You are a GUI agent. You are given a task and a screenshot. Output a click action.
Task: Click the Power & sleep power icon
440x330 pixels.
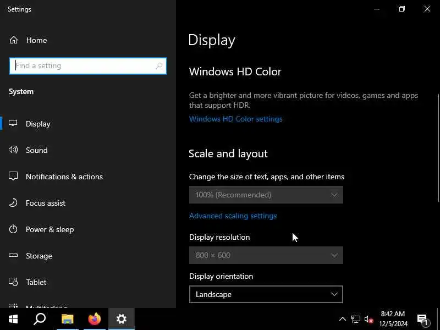(13, 229)
